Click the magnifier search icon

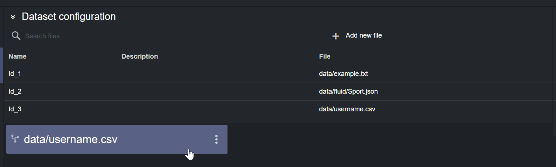click(x=16, y=36)
